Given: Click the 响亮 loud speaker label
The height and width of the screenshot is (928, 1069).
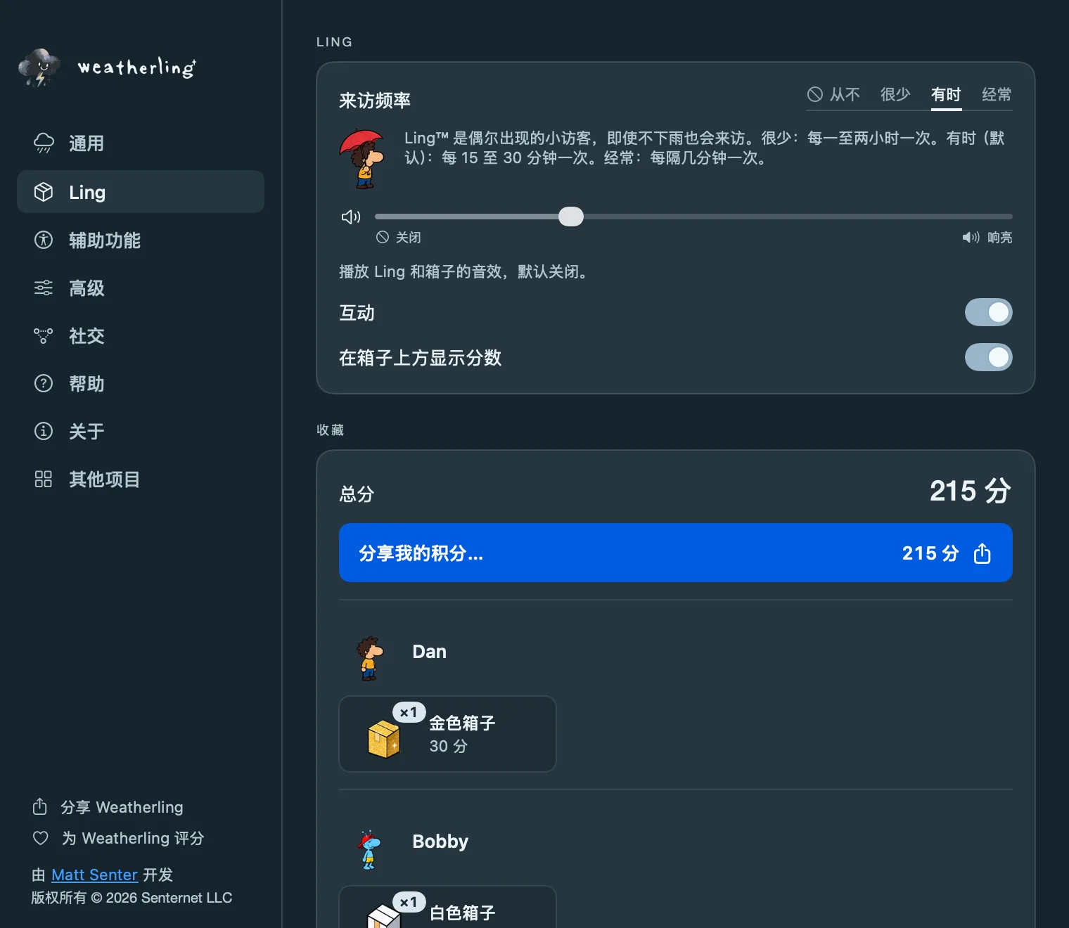Looking at the screenshot, I should (987, 238).
